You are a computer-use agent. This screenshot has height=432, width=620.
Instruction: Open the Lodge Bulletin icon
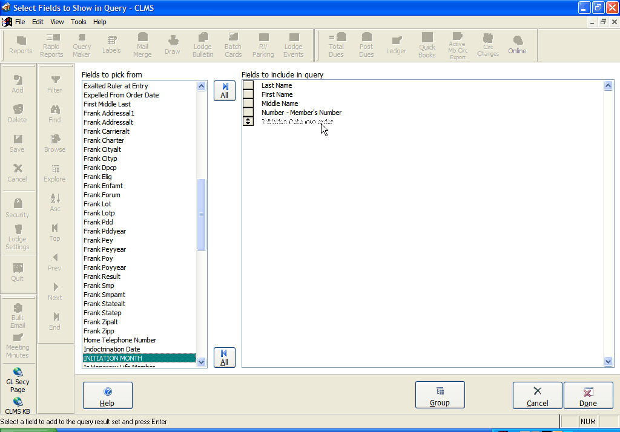[x=203, y=45]
